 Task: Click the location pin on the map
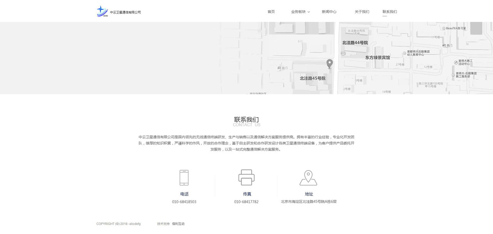[x=329, y=63]
